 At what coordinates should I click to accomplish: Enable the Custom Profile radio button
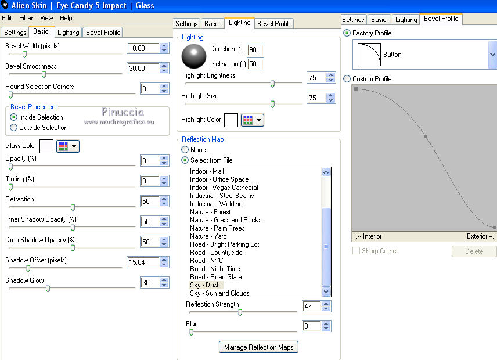point(347,79)
